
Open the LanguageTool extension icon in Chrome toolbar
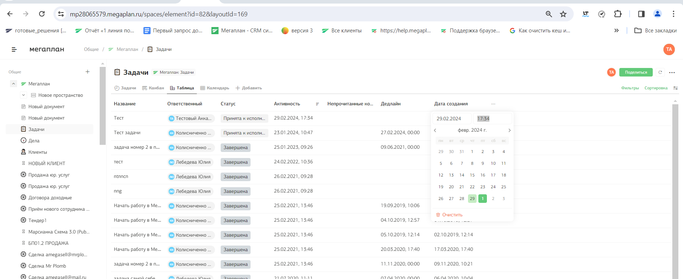[585, 14]
